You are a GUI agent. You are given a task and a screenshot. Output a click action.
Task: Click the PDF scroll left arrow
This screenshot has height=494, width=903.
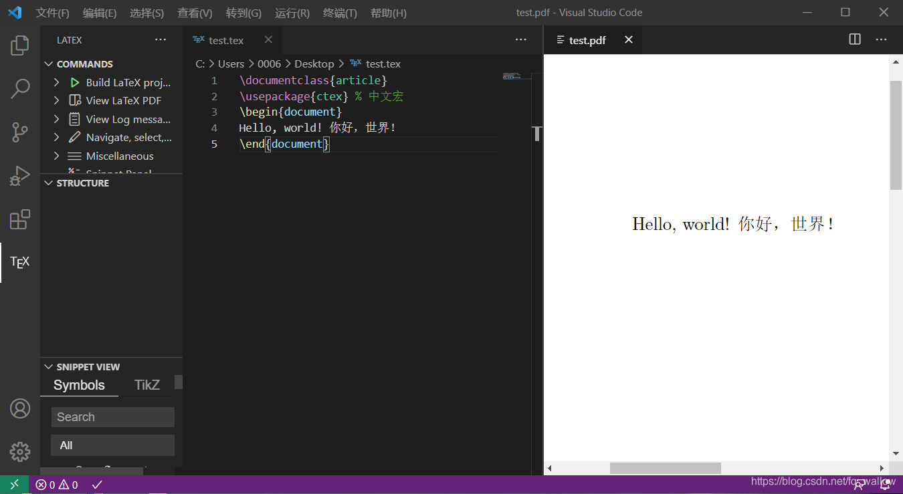point(550,469)
